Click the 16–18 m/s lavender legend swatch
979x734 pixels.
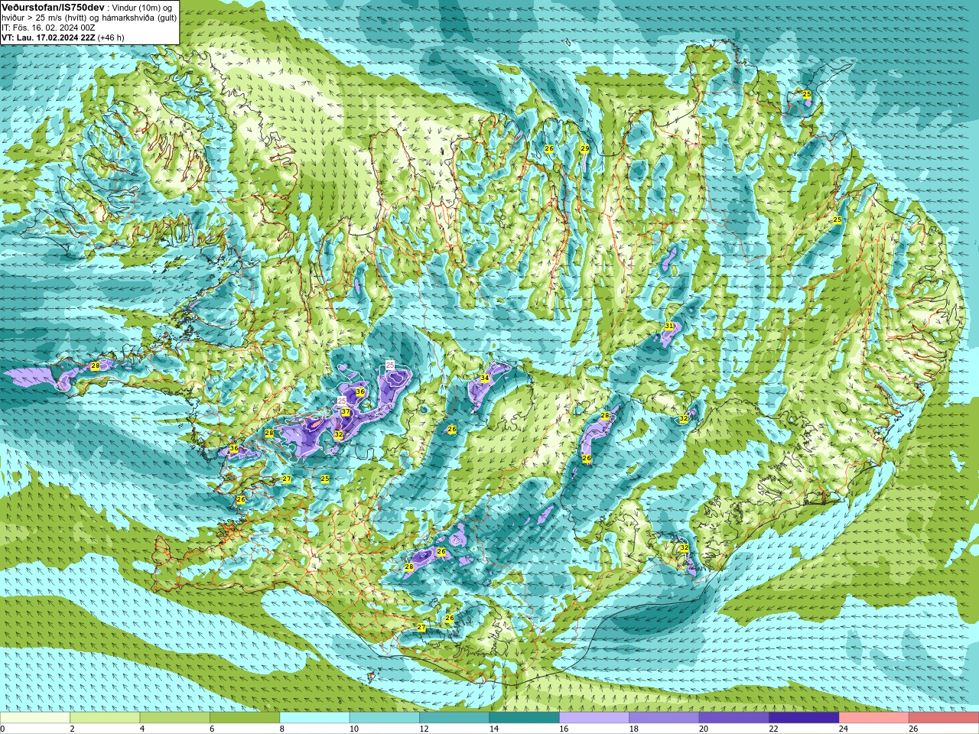click(x=594, y=718)
